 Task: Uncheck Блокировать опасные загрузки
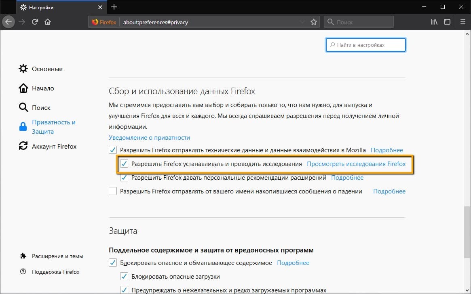[124, 277]
